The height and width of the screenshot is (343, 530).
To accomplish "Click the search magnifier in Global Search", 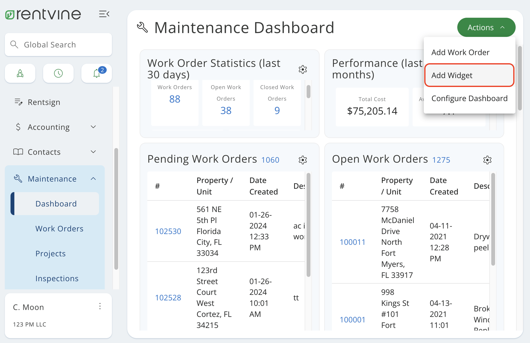I will (14, 44).
